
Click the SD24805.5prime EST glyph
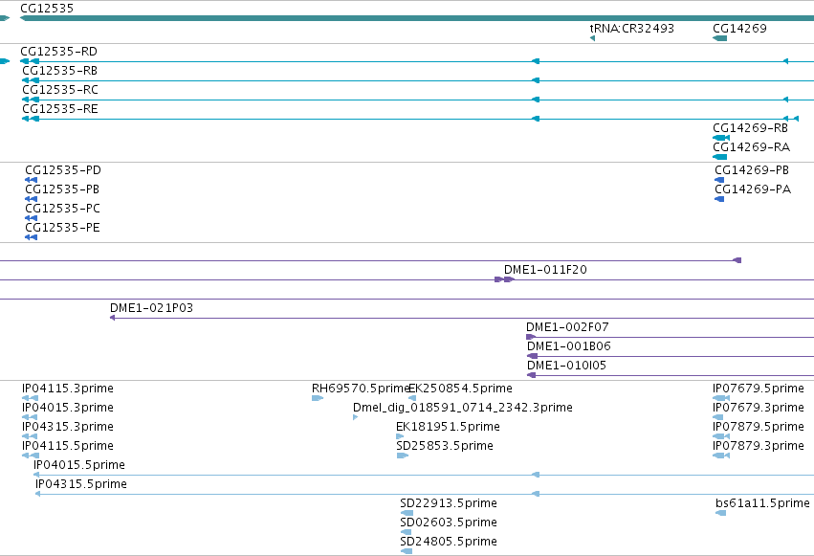pyautogui.click(x=407, y=552)
